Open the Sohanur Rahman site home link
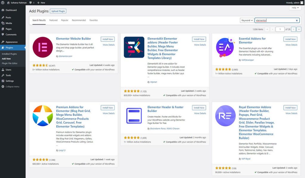Screen dimensions: 305x178 coord(17,3)
